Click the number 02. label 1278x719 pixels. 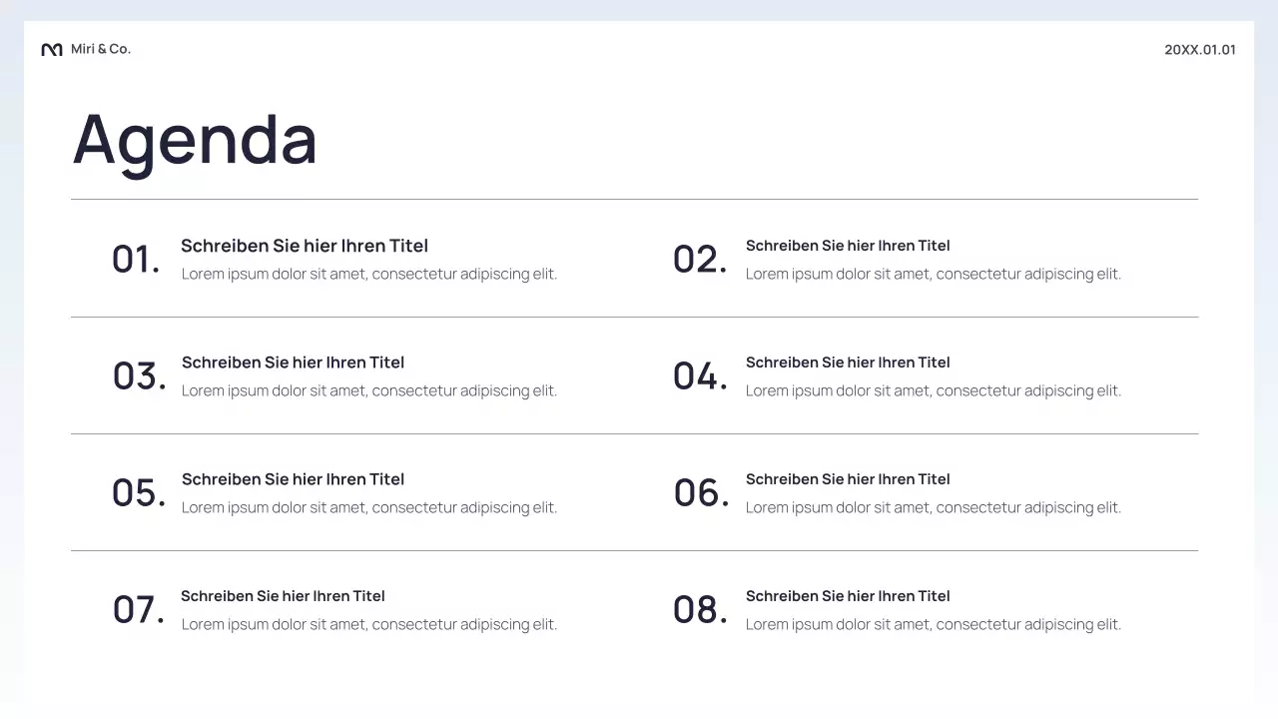pos(700,260)
